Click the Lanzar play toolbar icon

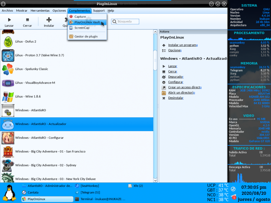tap(9, 20)
